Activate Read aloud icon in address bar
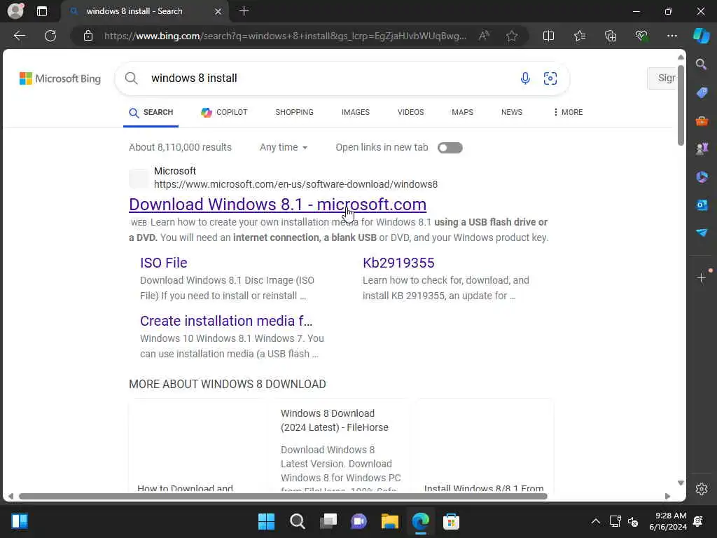The height and width of the screenshot is (538, 717). [484, 36]
